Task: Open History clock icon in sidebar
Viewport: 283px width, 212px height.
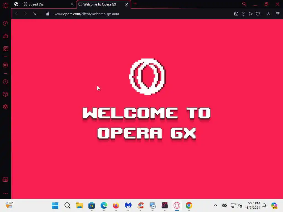Action: 6,82
